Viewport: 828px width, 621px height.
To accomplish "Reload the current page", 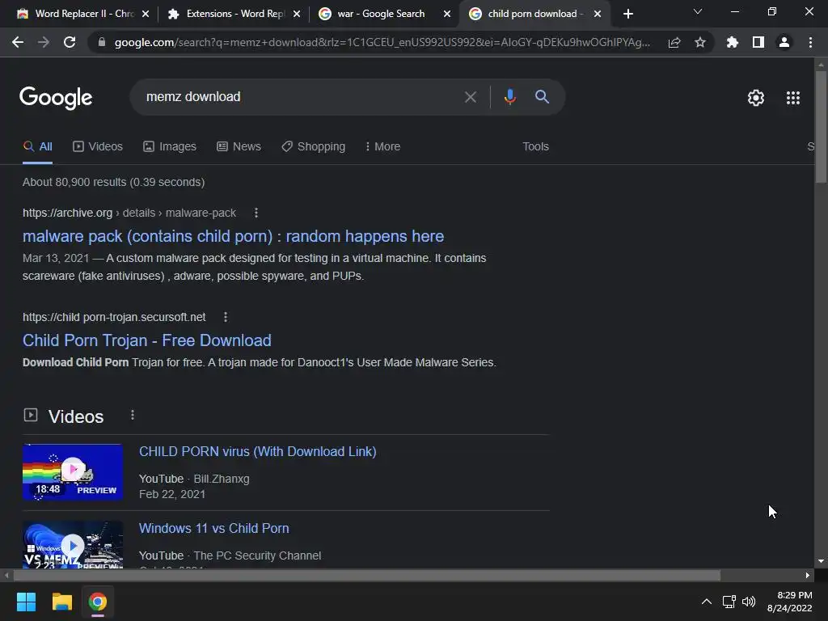I will pos(70,42).
